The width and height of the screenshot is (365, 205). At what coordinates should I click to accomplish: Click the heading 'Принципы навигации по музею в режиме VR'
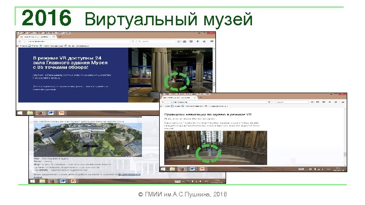tap(208, 114)
